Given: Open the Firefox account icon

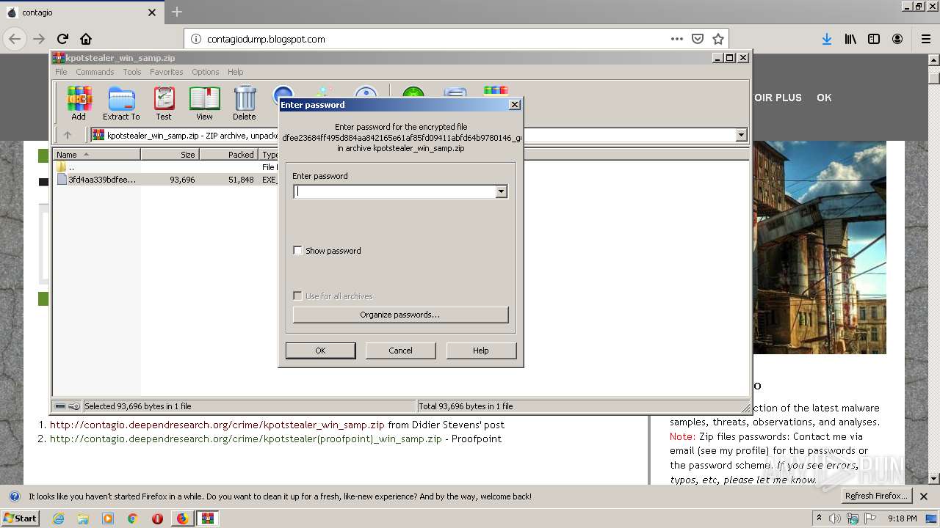Looking at the screenshot, I should (x=897, y=39).
